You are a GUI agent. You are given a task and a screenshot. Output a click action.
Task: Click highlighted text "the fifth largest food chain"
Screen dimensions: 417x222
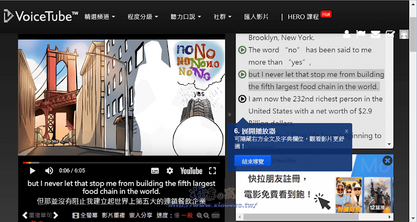click(313, 86)
